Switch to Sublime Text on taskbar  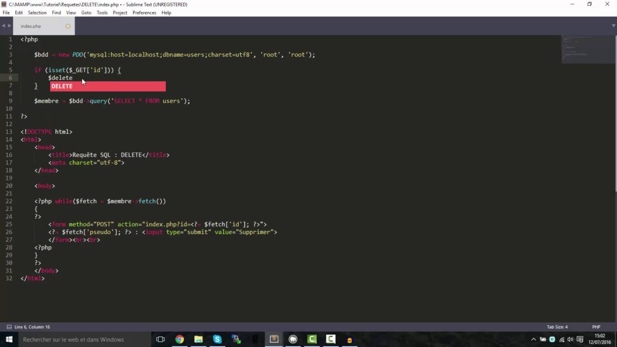[x=274, y=339]
